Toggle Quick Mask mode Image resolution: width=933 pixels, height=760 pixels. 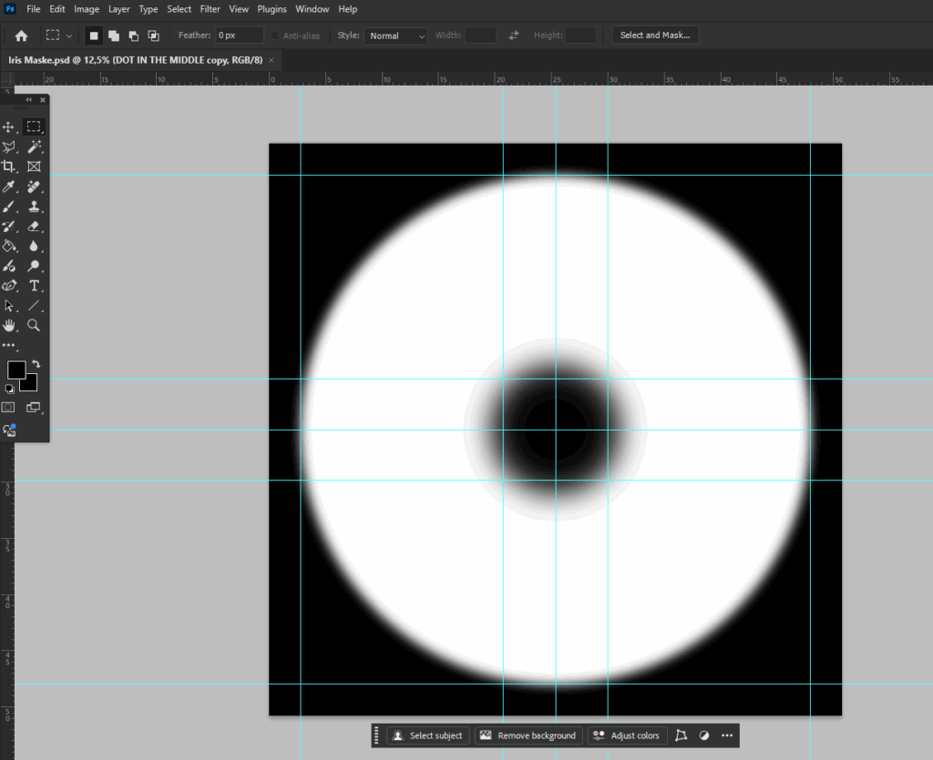click(x=8, y=407)
